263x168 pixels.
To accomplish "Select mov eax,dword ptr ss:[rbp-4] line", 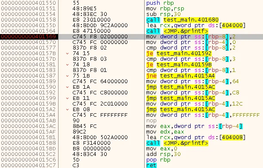I will pyautogui.click(x=195, y=126).
